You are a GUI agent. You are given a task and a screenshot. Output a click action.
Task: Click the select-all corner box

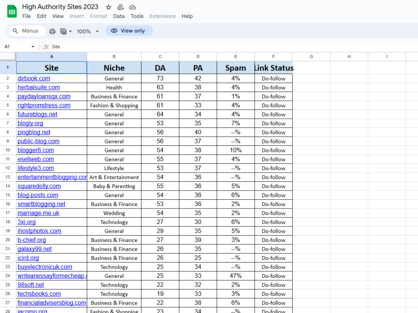8,56
